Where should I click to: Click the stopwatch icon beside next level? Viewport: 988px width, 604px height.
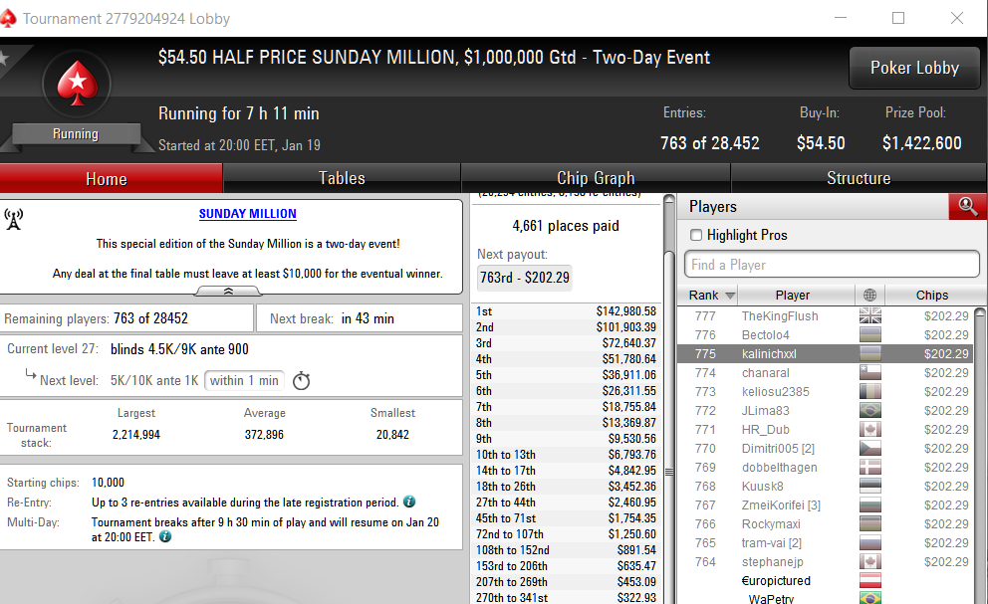tap(301, 380)
